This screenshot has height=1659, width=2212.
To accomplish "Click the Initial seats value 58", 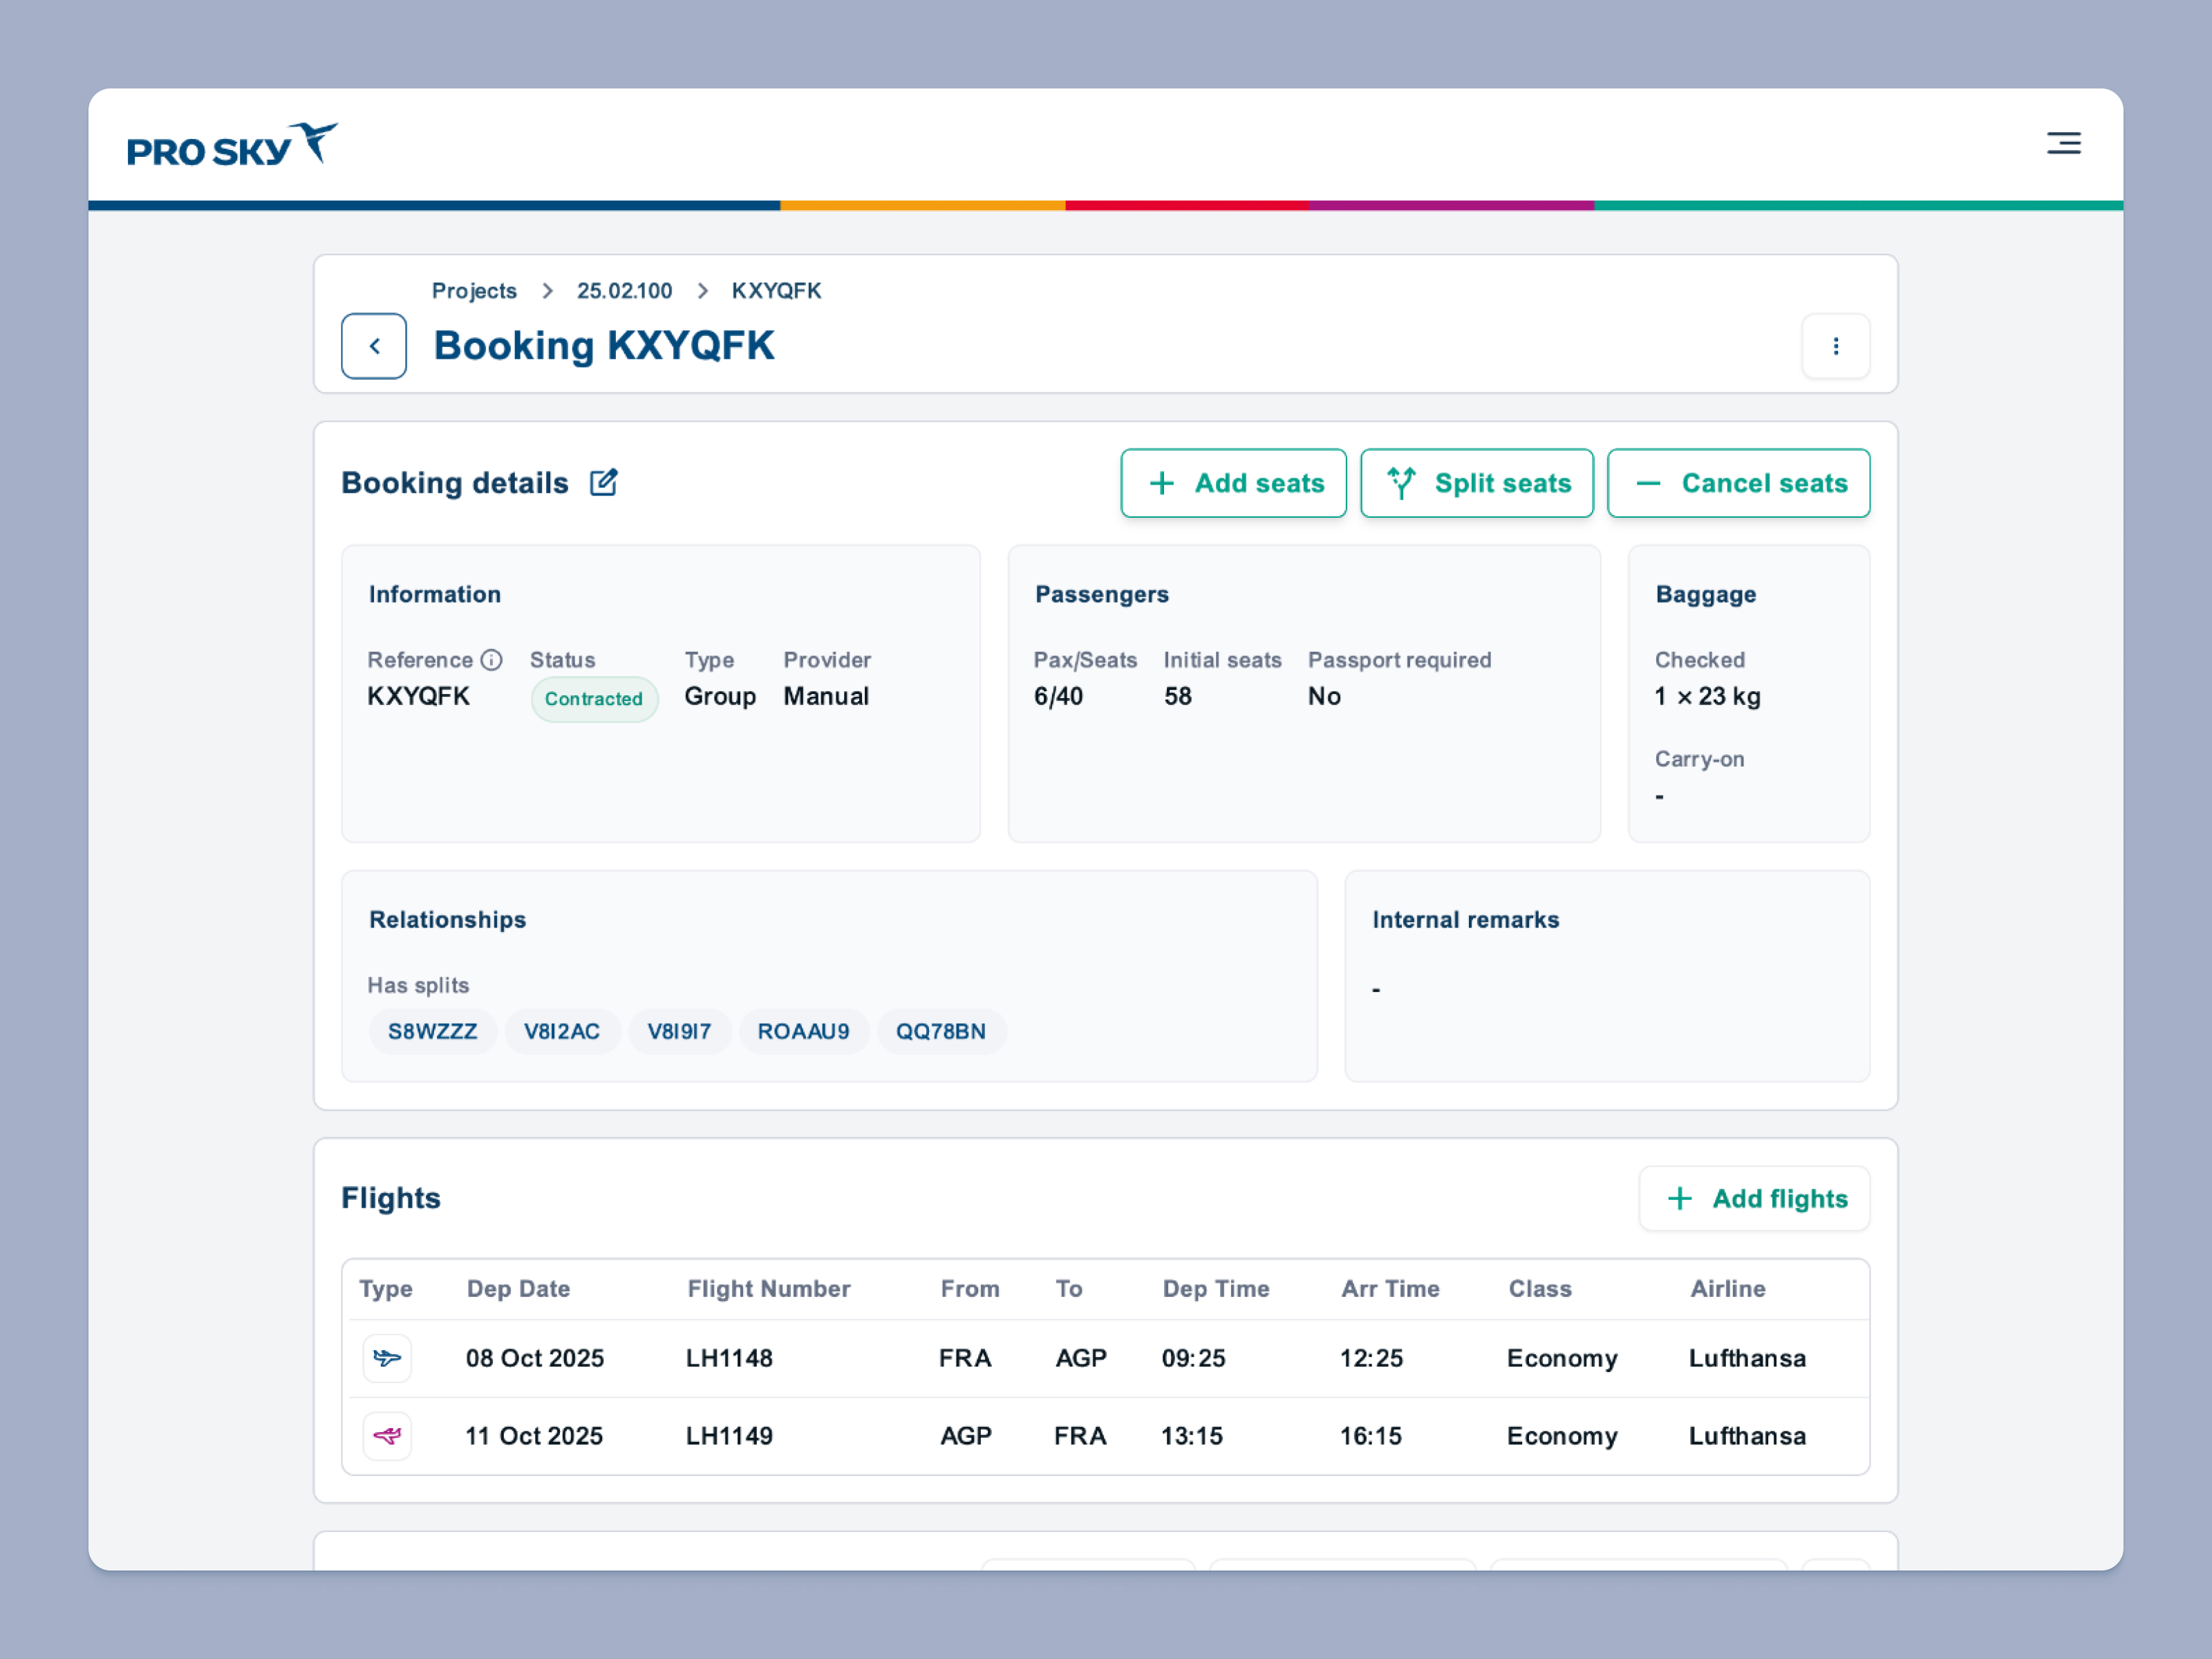I will tap(1177, 696).
